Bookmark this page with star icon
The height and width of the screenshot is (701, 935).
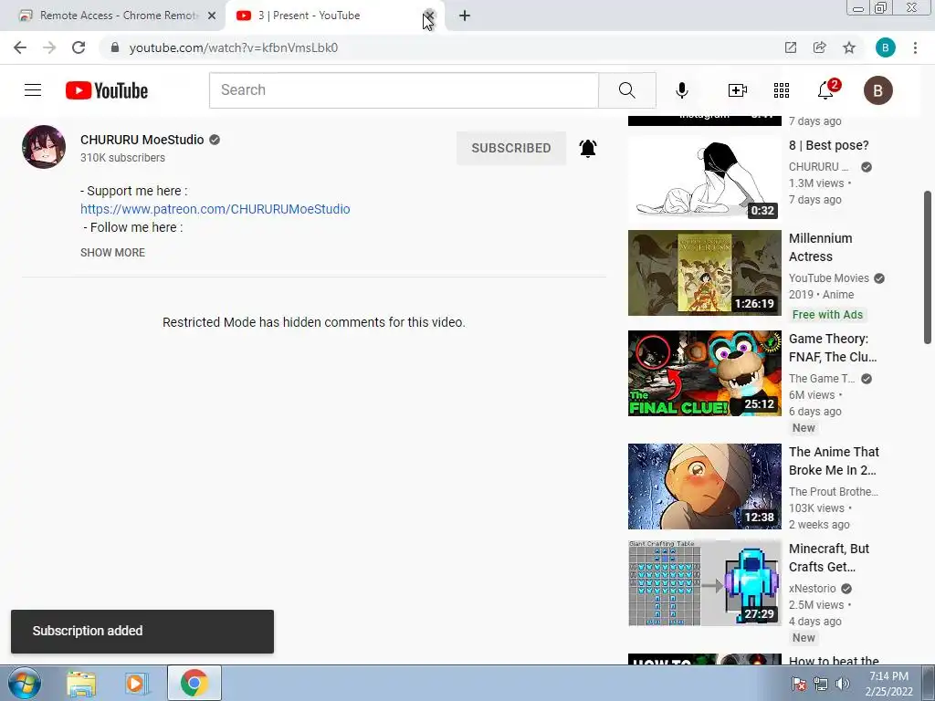tap(849, 47)
